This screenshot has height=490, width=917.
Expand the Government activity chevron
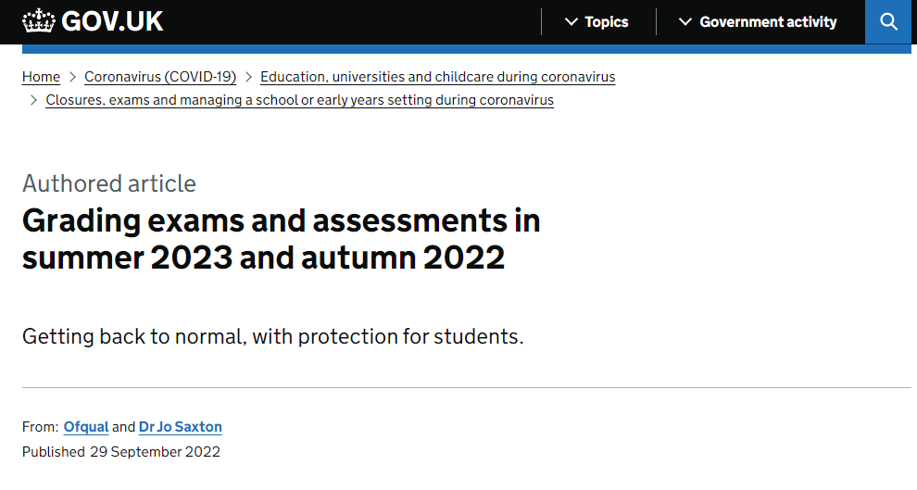(x=685, y=22)
